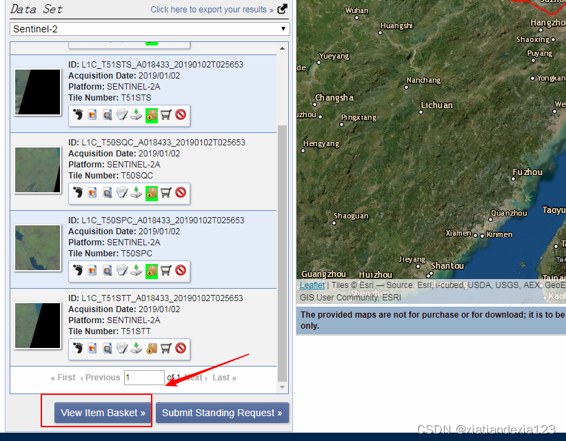The width and height of the screenshot is (566, 441).
Task: Open metadata for scene L1C_T51STS
Action: (122, 115)
